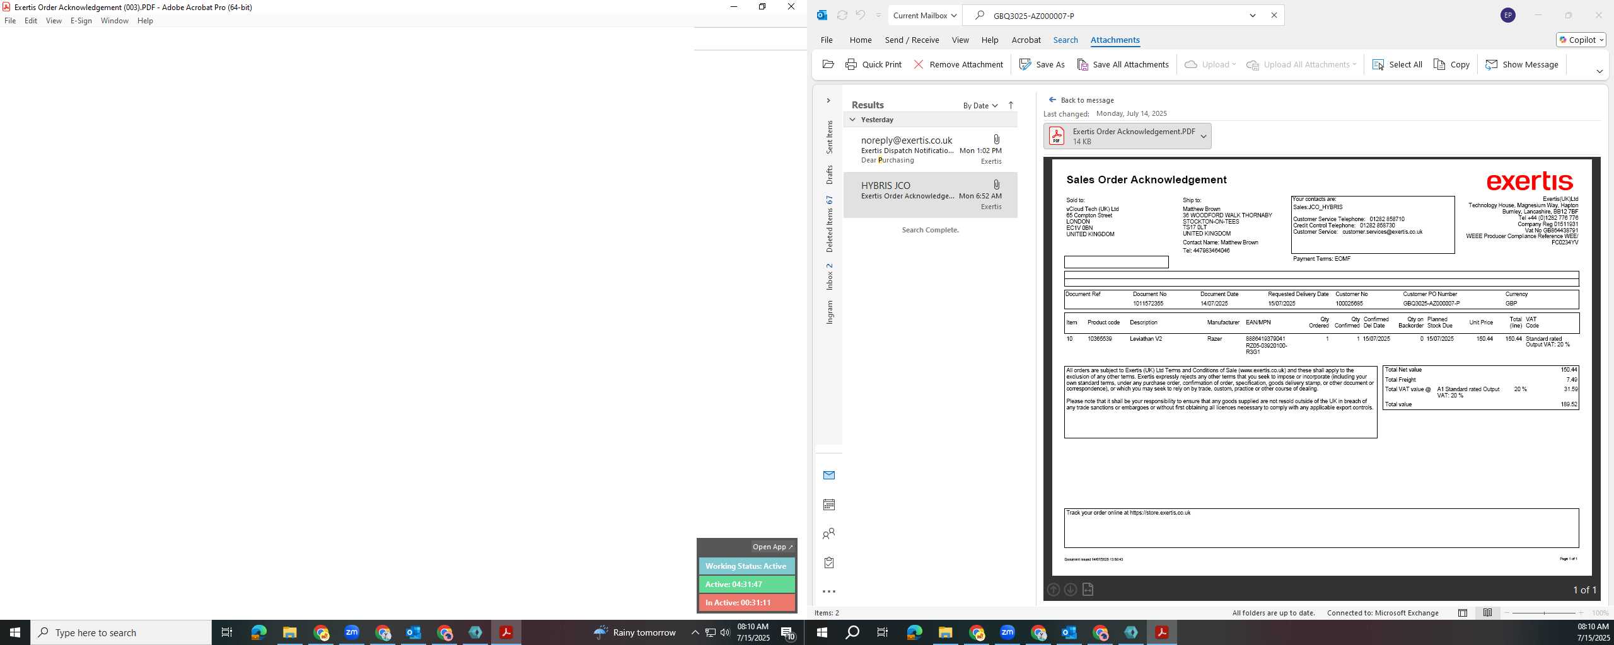Image resolution: width=1614 pixels, height=645 pixels.
Task: Open the Window menu in Acrobat
Action: (x=114, y=21)
